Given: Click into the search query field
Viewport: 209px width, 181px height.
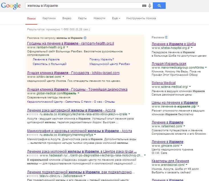Looking at the screenshot, I should pos(83,6).
